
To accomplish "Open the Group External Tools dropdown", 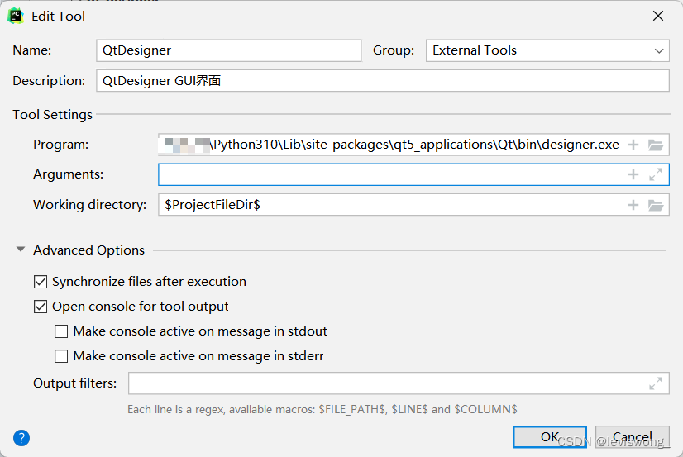I will [547, 50].
